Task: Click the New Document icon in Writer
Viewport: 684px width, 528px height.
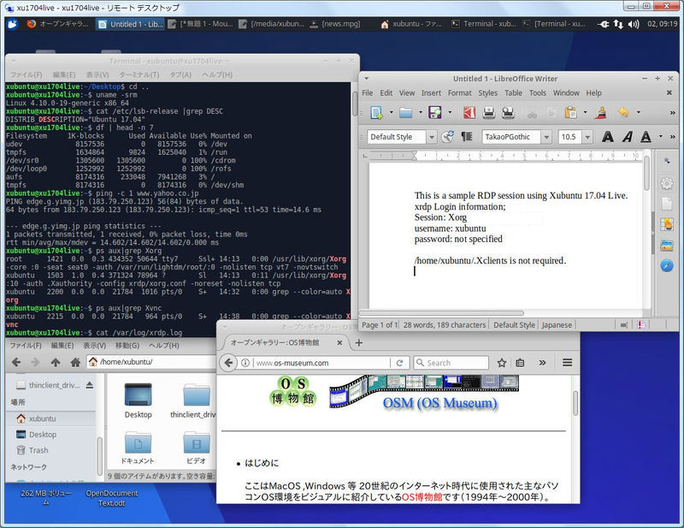Action: [376, 113]
